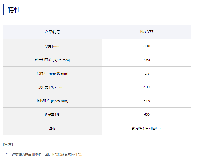Click the [备注] remarks label
The width and height of the screenshot is (220, 160).
click(8, 144)
